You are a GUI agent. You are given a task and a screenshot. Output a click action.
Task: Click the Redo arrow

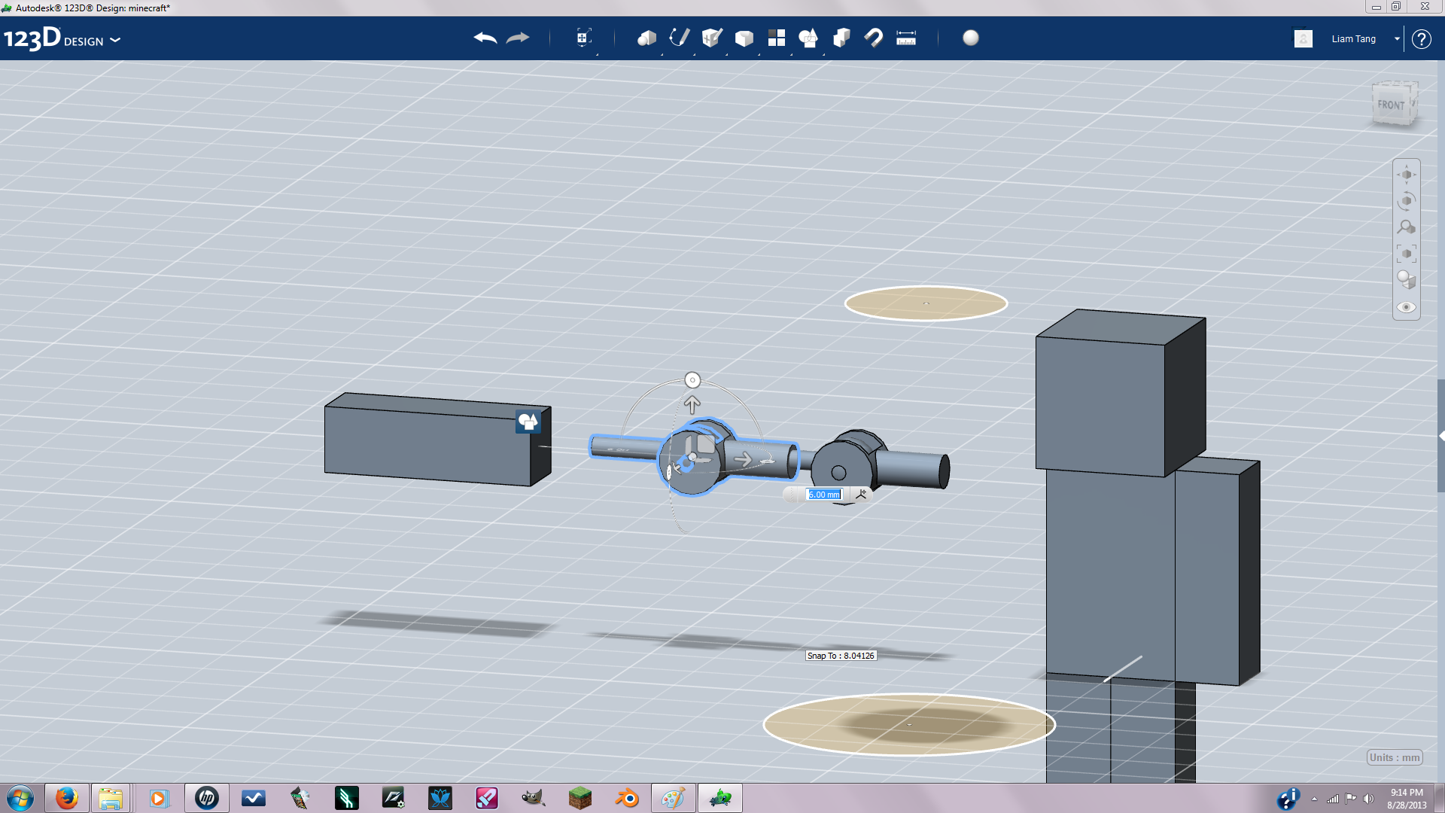click(x=518, y=38)
